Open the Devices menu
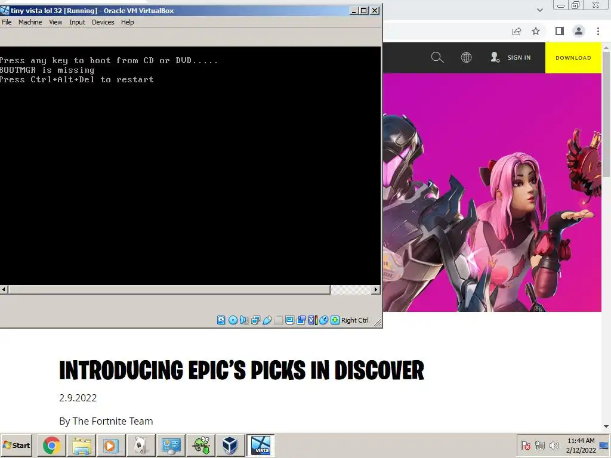The height and width of the screenshot is (458, 611). [x=103, y=22]
